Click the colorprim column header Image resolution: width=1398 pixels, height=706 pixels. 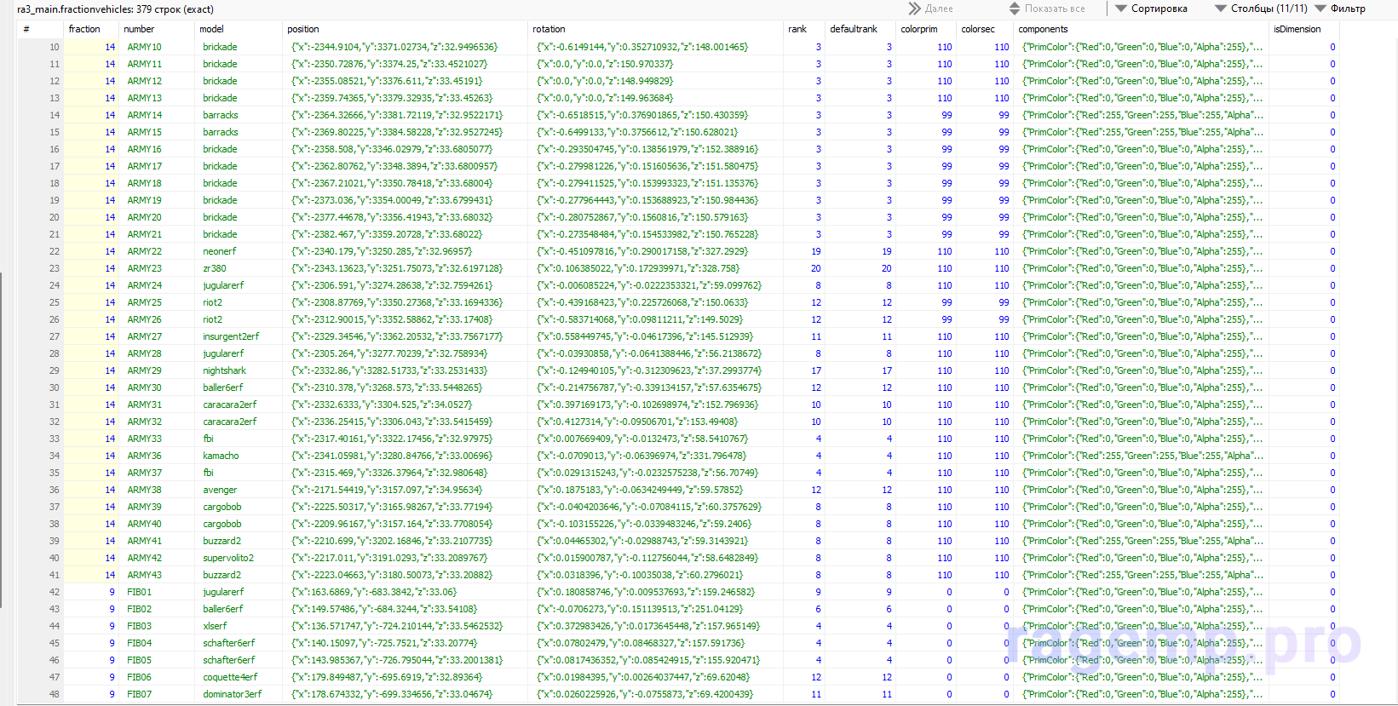coord(918,29)
